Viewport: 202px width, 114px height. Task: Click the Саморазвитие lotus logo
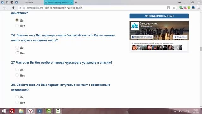tap(135, 26)
